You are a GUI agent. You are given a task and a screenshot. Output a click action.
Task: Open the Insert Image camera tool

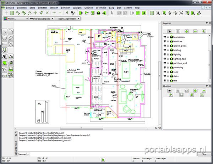11,63
